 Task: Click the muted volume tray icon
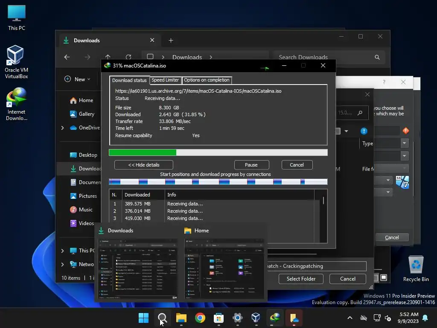click(387, 318)
